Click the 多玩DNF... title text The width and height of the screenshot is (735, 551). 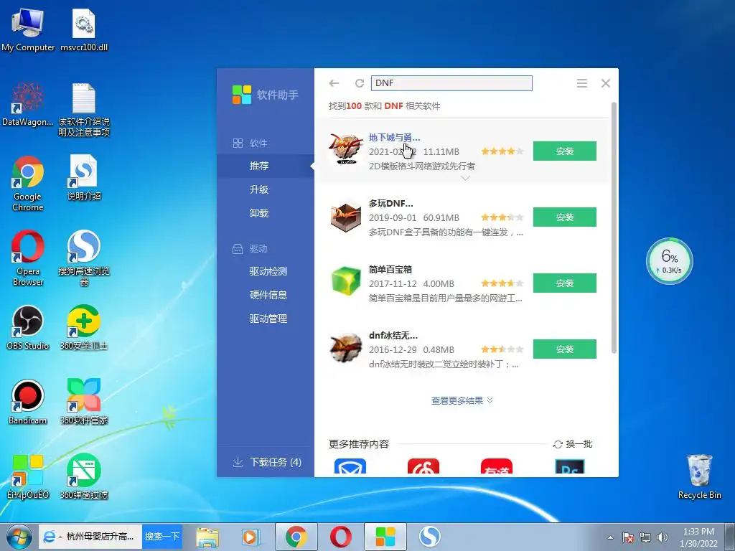click(390, 203)
